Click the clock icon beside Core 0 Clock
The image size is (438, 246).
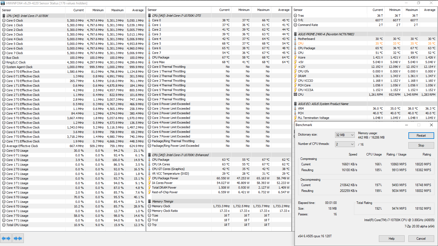pyautogui.click(x=4, y=20)
